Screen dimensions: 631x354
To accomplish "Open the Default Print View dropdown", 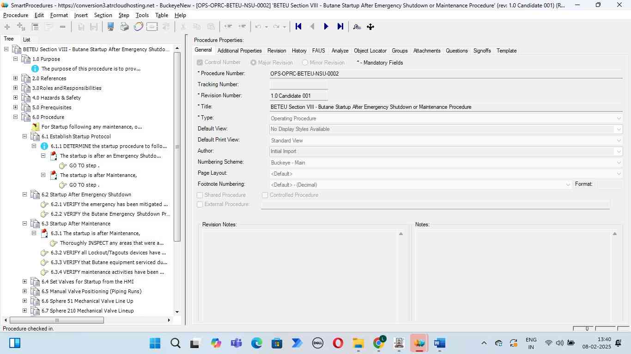I will tap(619, 141).
